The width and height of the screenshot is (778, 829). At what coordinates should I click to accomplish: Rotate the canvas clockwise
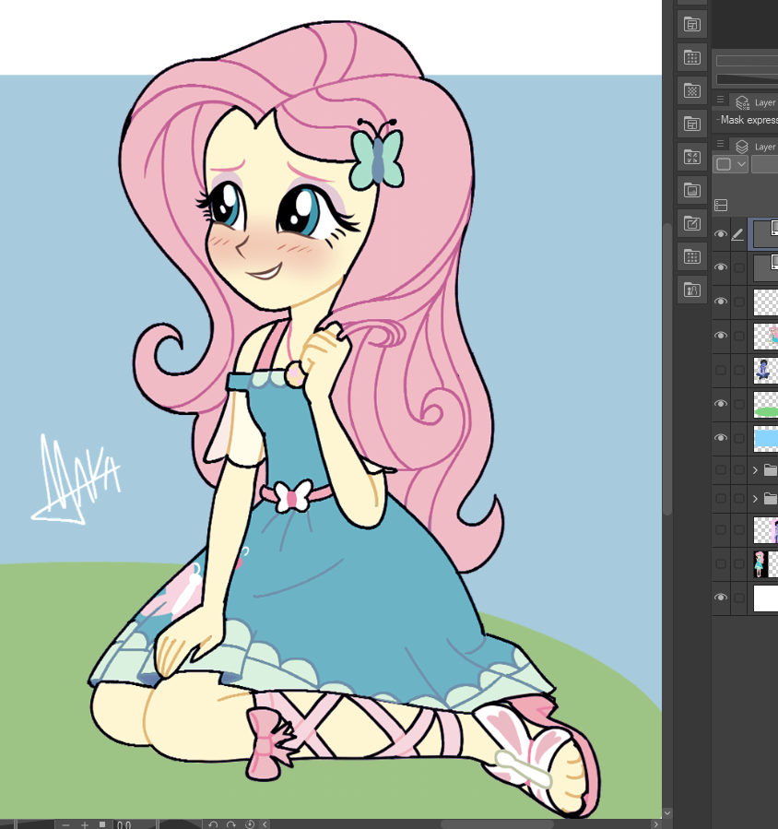[231, 824]
